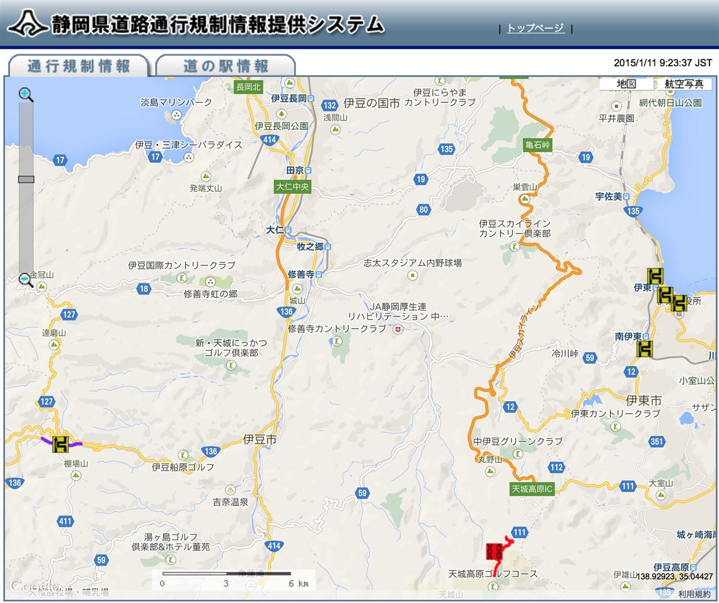This screenshot has width=719, height=603.
Task: Click the 修善寺 station marker
Action: 318,275
